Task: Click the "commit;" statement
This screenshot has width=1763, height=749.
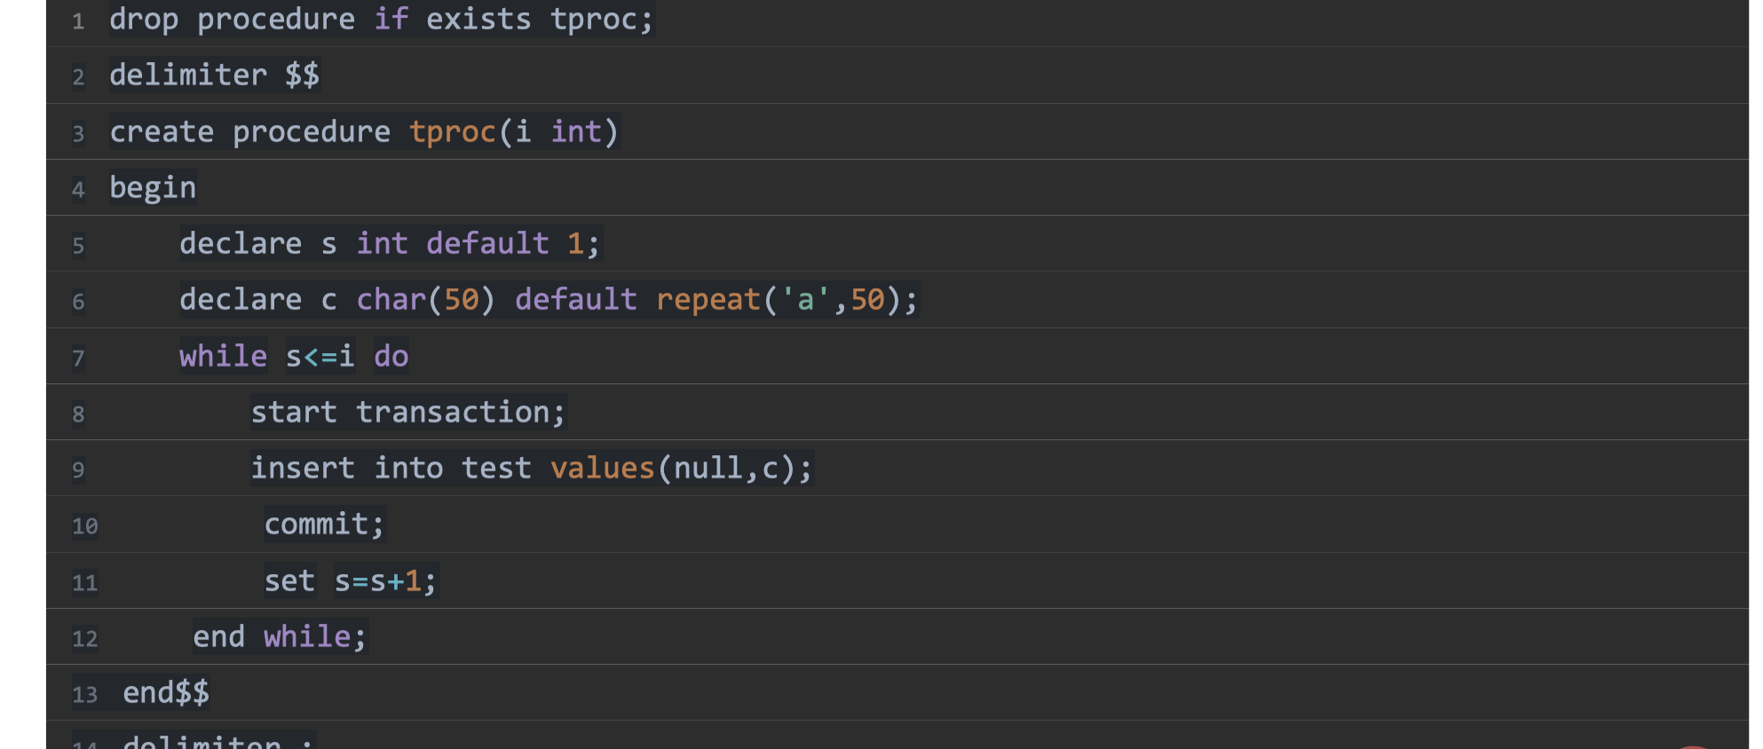Action: 325,524
